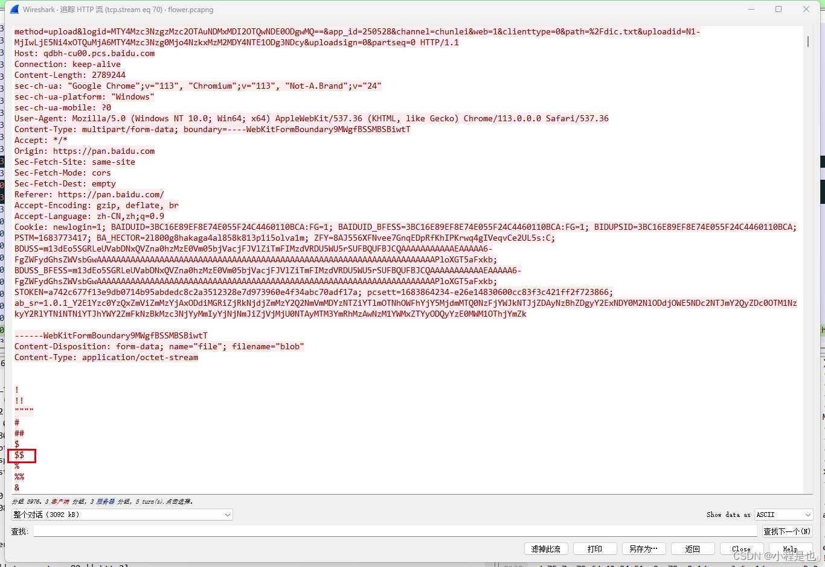Click the 'Host: qdbh-cu00.pcs.baidu.com' line
This screenshot has width=825, height=567.
tap(85, 53)
